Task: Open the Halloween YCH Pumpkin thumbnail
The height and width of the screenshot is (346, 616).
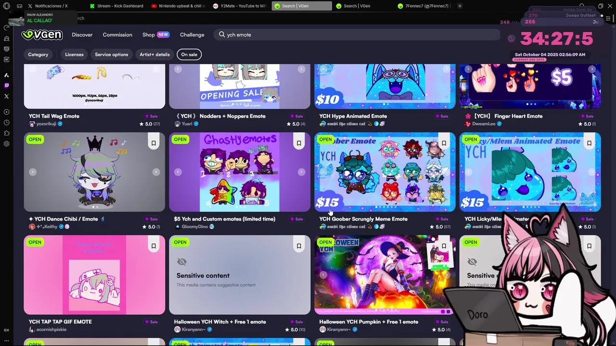Action: click(385, 275)
